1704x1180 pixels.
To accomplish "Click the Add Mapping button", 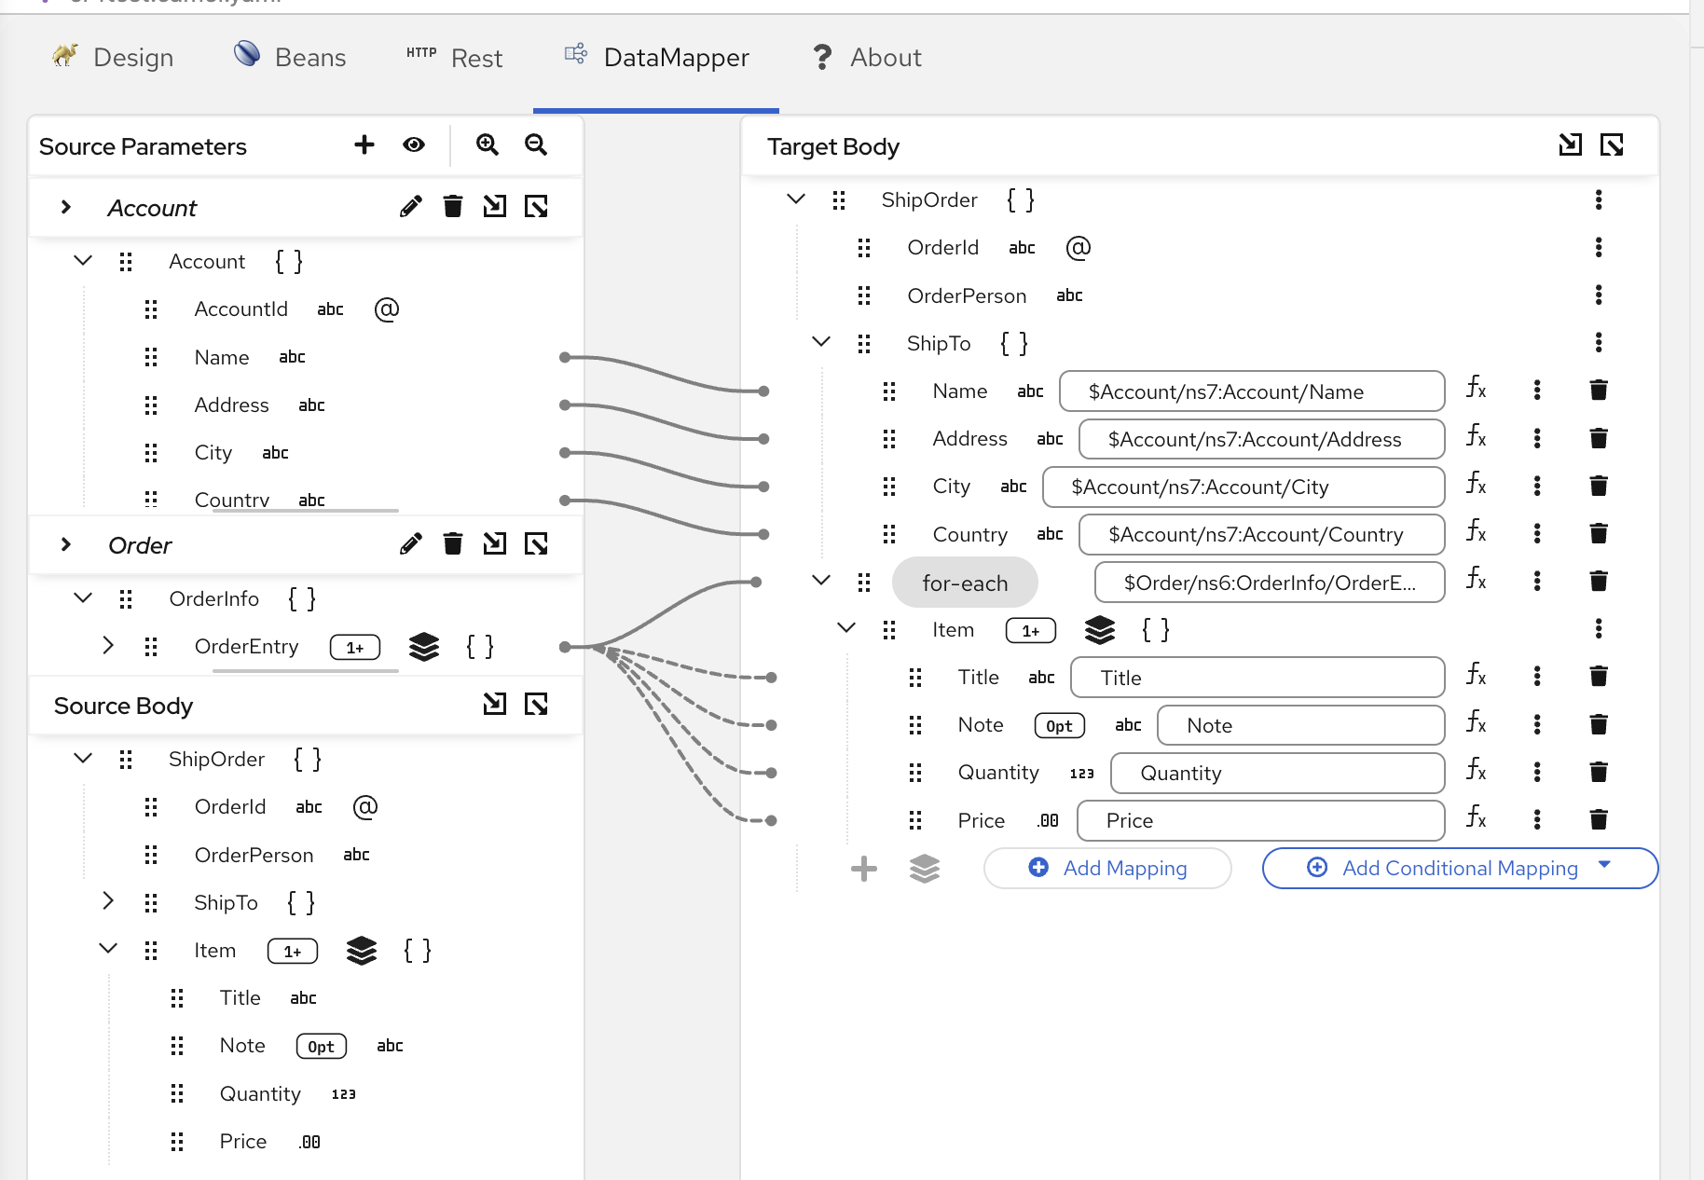I will [x=1107, y=868].
